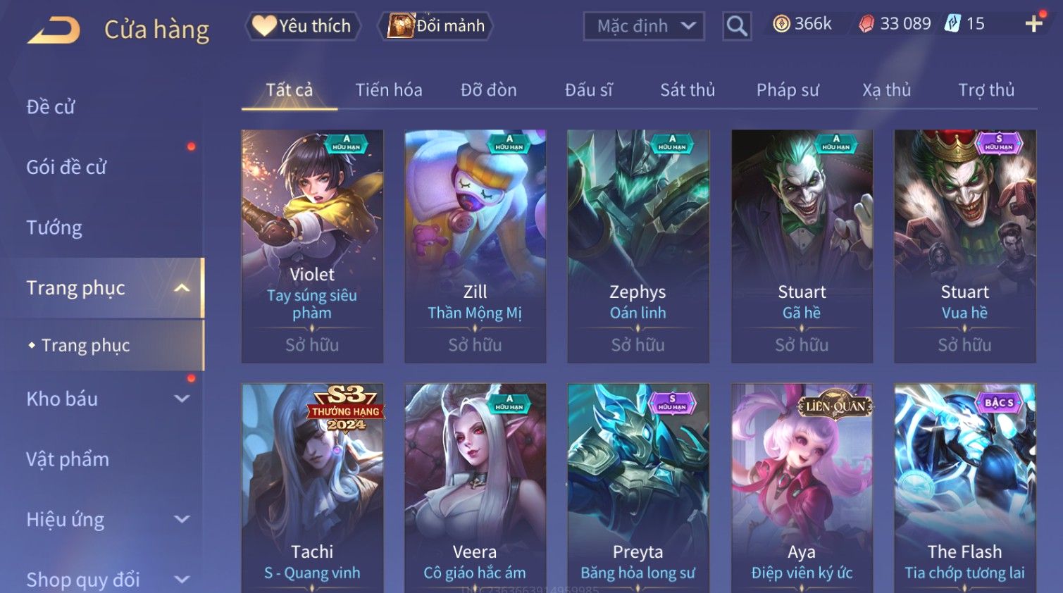Switch to the Pháp sư tab

click(788, 90)
